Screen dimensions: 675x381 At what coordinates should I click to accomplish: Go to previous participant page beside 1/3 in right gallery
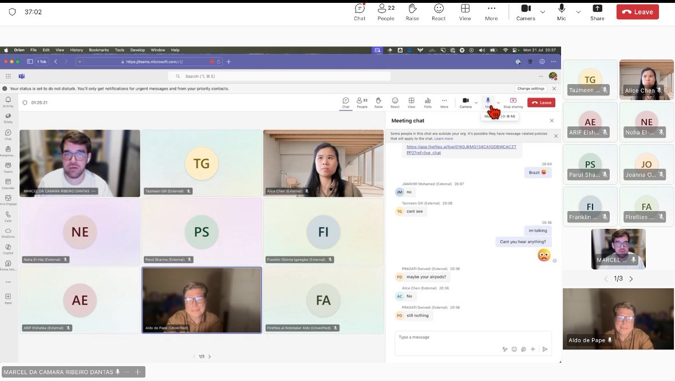click(606, 279)
